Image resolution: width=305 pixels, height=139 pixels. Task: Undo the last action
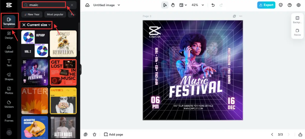pos(213,5)
